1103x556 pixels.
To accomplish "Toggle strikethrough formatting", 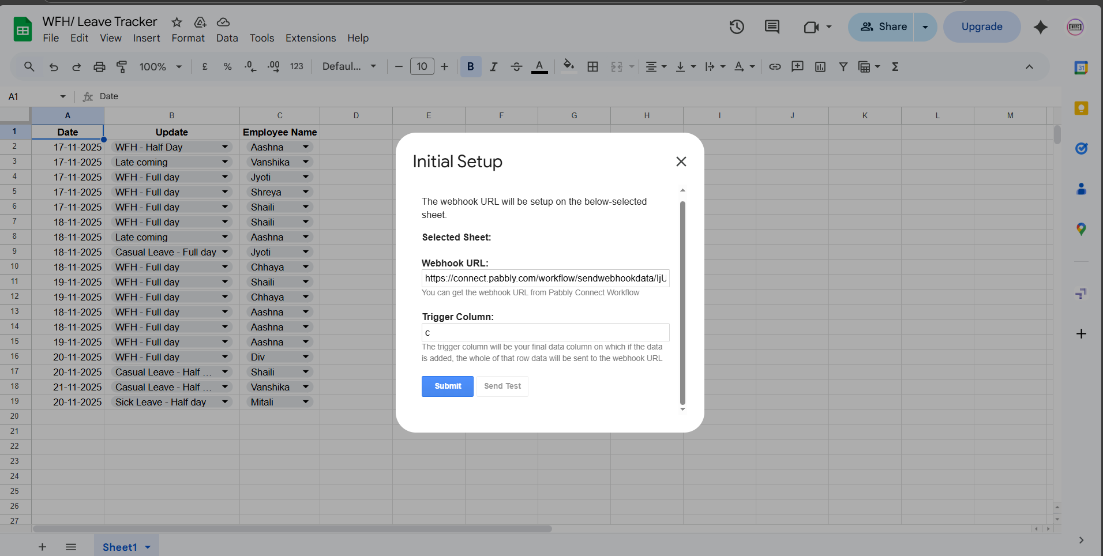I will (x=516, y=67).
